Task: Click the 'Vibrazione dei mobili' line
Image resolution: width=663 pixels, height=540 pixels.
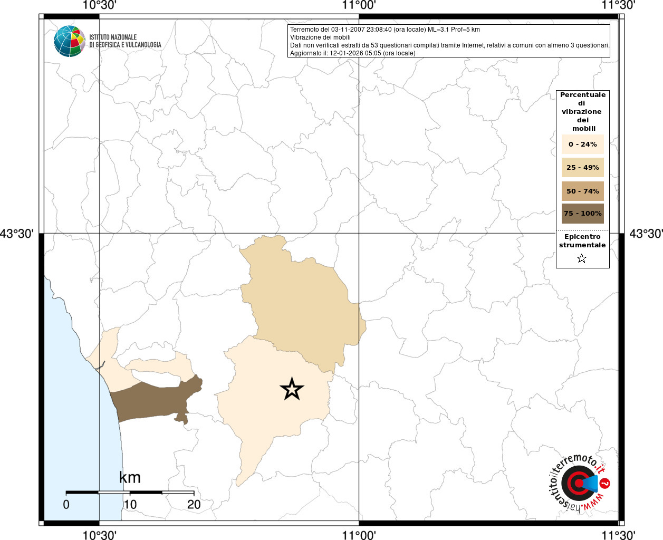Action: click(x=320, y=37)
